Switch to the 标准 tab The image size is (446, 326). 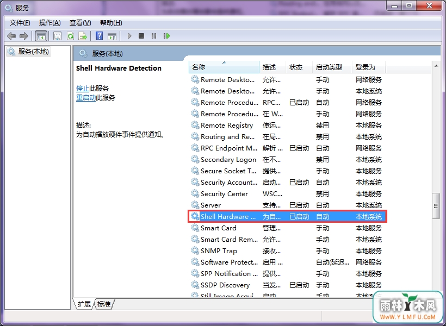(x=104, y=304)
